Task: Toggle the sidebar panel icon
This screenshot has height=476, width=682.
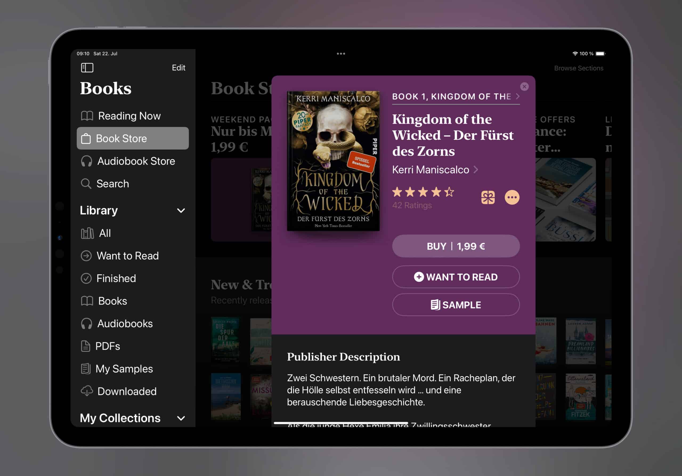Action: coord(87,68)
